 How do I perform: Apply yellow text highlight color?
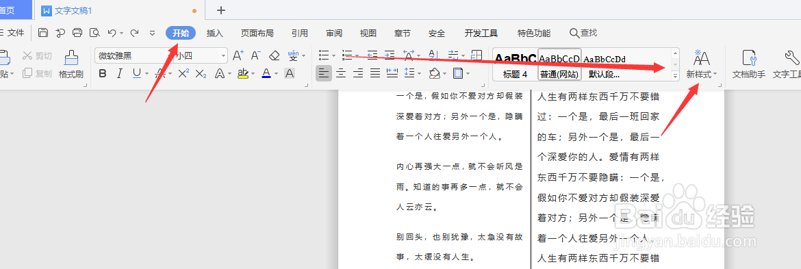coord(243,73)
